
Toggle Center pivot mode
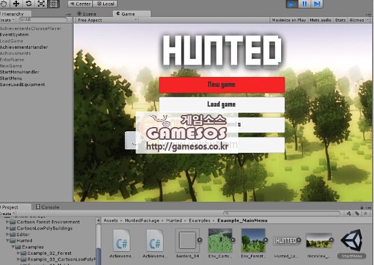[80, 4]
